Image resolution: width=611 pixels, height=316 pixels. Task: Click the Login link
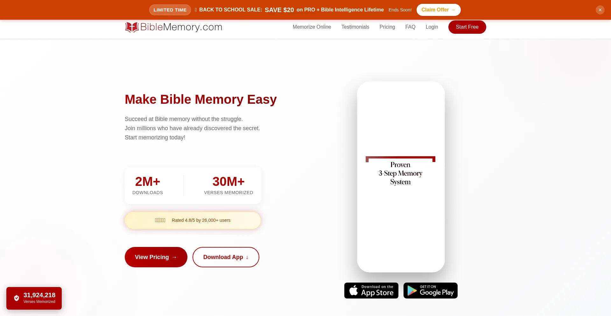(x=432, y=27)
